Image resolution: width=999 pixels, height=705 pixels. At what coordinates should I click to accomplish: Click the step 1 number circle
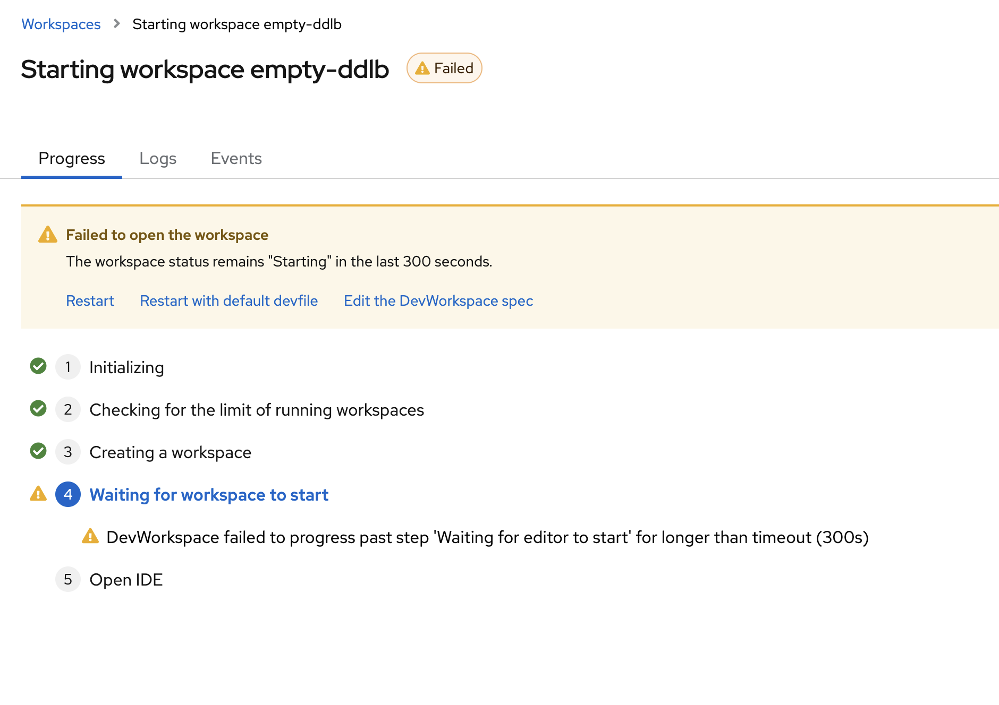[68, 367]
